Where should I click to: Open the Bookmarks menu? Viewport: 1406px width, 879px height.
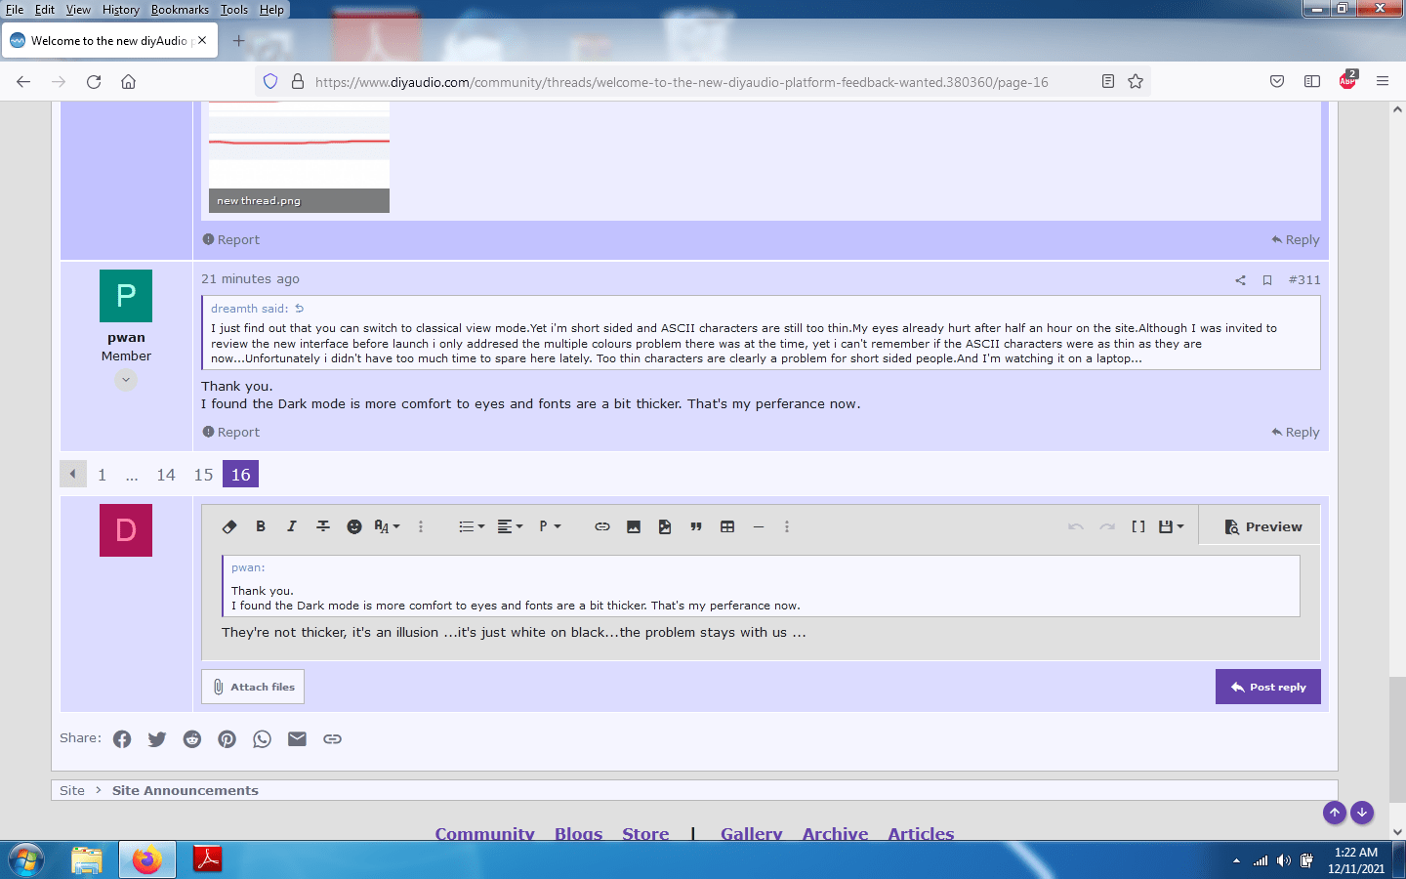(x=180, y=10)
